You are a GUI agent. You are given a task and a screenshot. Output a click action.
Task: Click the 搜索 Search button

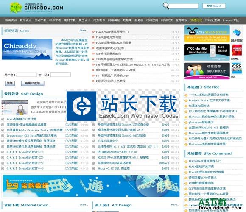[214, 6]
